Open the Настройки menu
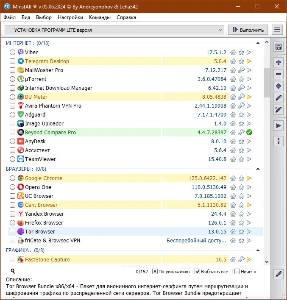 point(70,17)
